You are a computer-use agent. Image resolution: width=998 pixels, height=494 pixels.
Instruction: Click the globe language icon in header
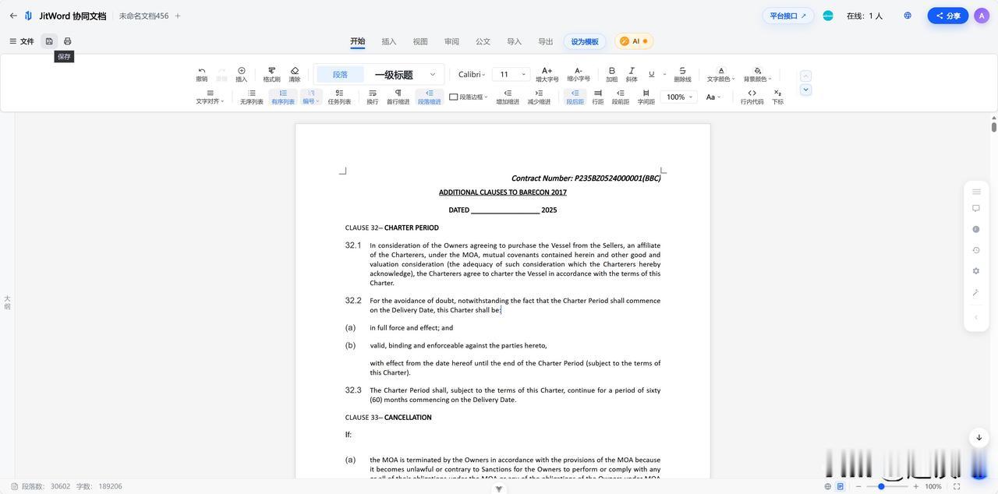tap(908, 16)
